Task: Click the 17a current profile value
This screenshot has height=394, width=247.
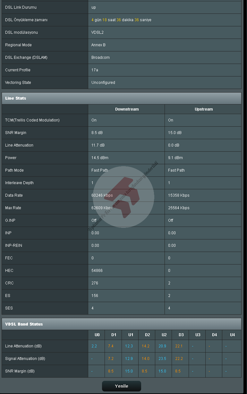Action: [x=95, y=70]
